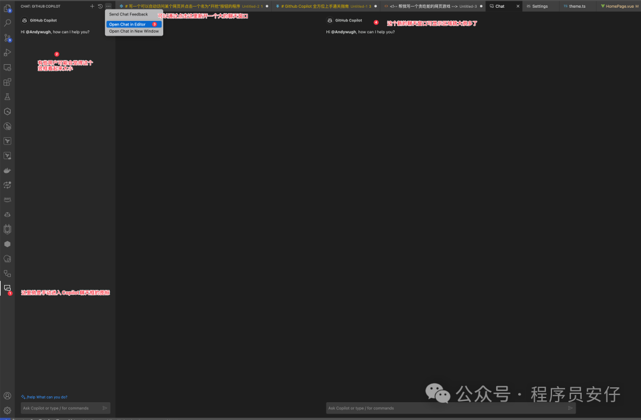Open the Docker whale icon view

(x=7, y=170)
